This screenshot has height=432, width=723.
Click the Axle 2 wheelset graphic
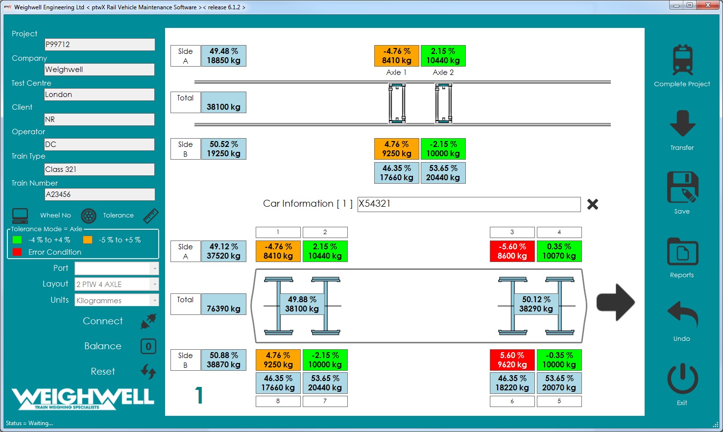point(443,103)
